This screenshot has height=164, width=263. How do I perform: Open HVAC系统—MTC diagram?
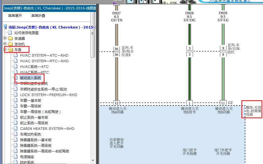pyautogui.click(x=35, y=72)
